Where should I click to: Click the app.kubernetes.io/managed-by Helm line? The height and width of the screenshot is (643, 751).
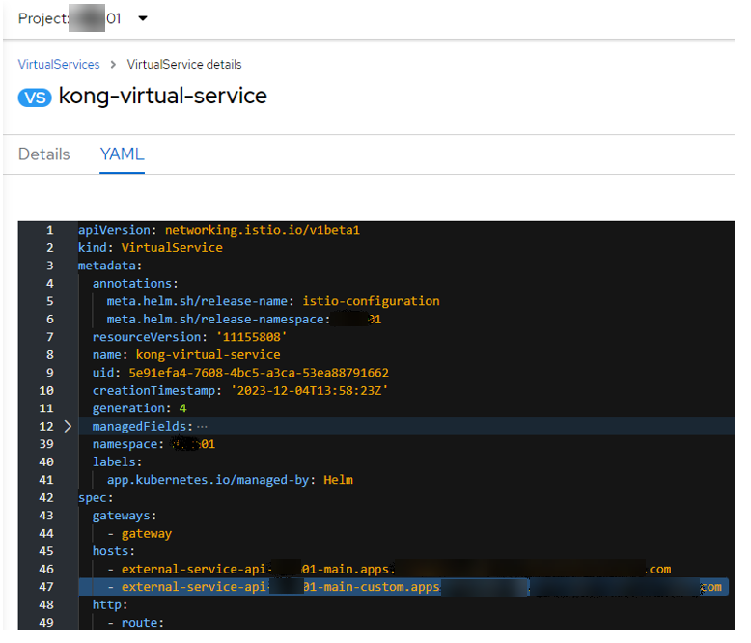click(230, 480)
